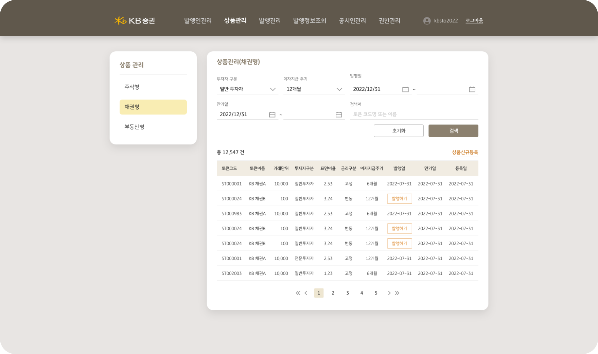Select 채권형 in the sidebar
This screenshot has width=598, height=354.
click(x=153, y=107)
